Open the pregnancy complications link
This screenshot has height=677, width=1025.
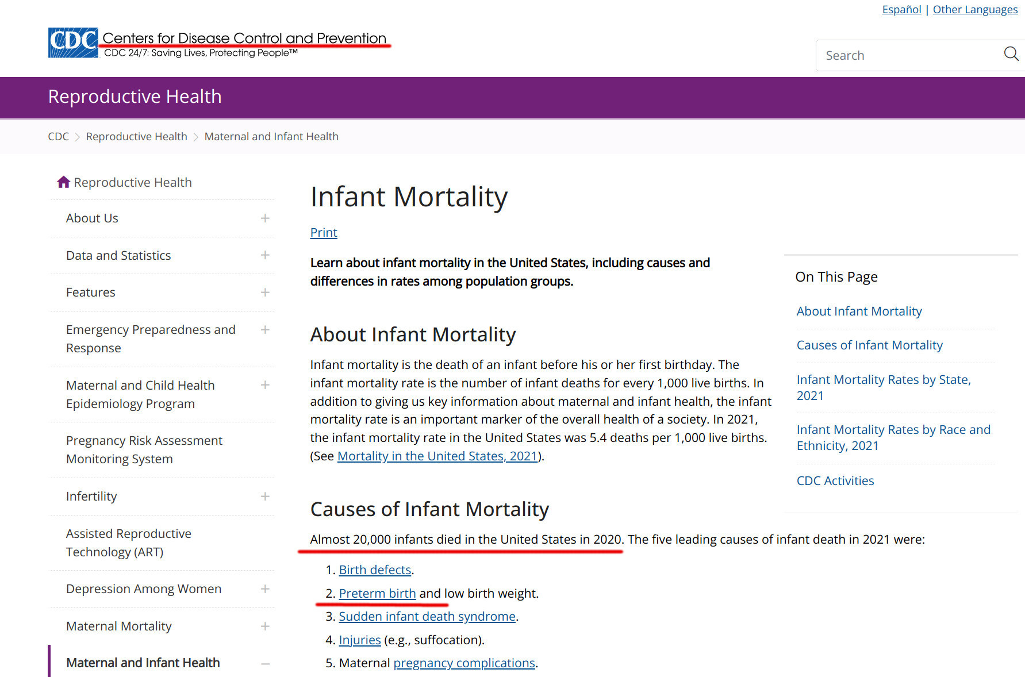[464, 663]
